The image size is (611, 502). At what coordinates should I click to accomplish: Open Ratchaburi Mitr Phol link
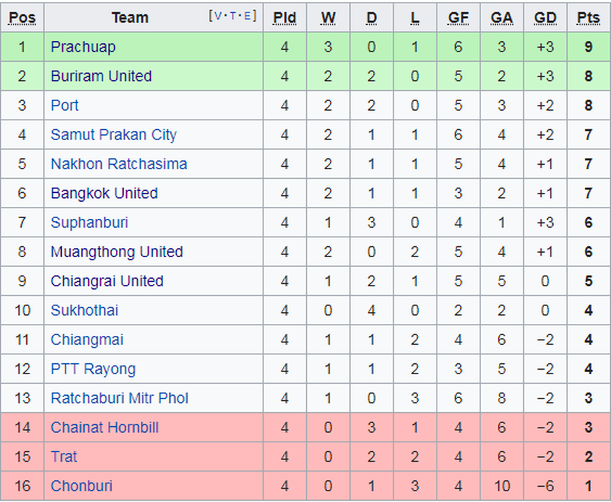(x=120, y=398)
